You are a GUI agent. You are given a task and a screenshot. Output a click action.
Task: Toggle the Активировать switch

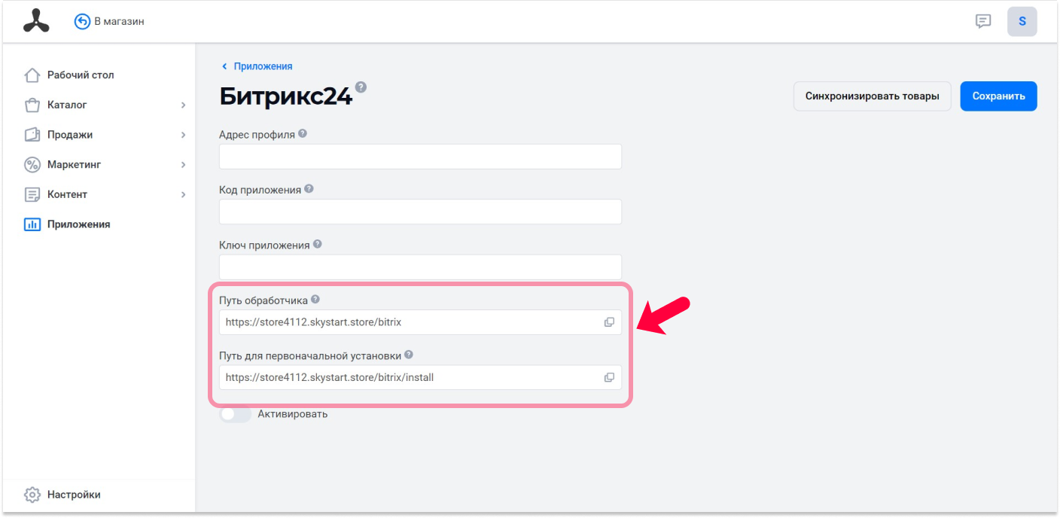235,414
